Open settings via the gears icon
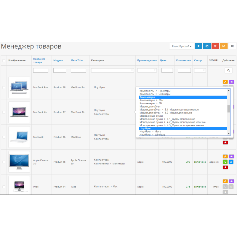This screenshot has width=237, height=237. pos(233,46)
